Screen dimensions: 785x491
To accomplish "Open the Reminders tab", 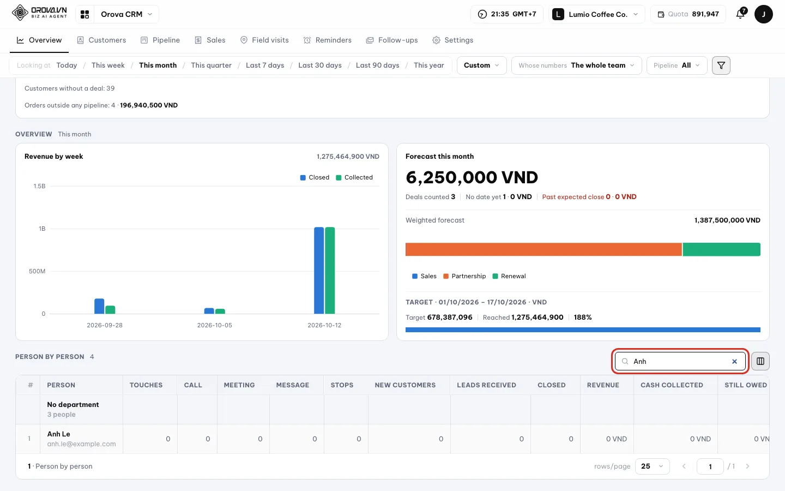I will tap(327, 40).
